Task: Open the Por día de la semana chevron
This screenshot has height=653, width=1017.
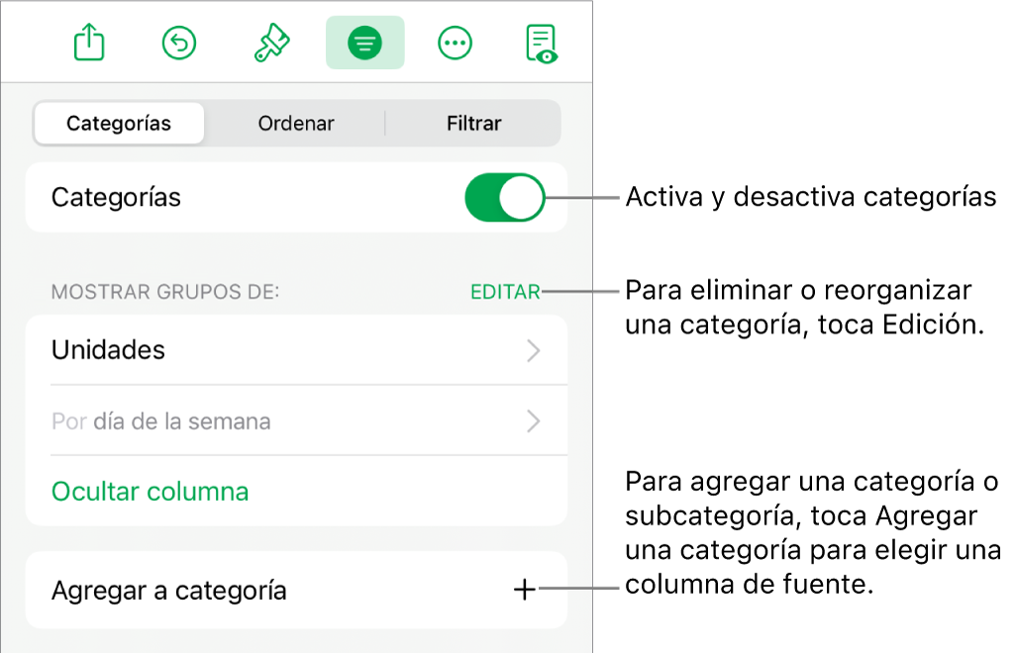Action: point(533,421)
